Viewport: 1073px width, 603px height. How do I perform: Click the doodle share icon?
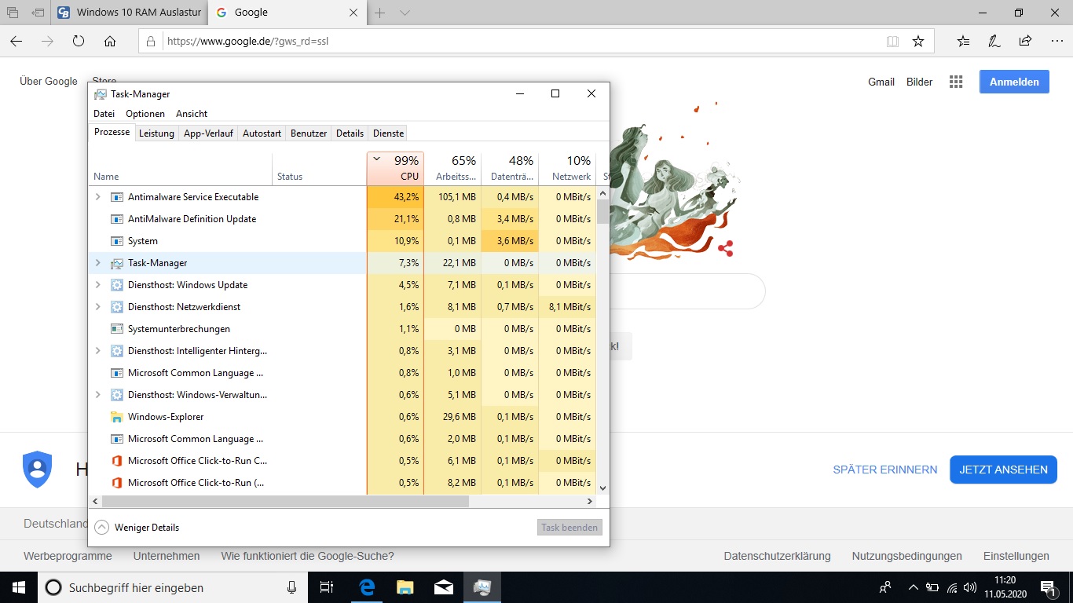725,248
